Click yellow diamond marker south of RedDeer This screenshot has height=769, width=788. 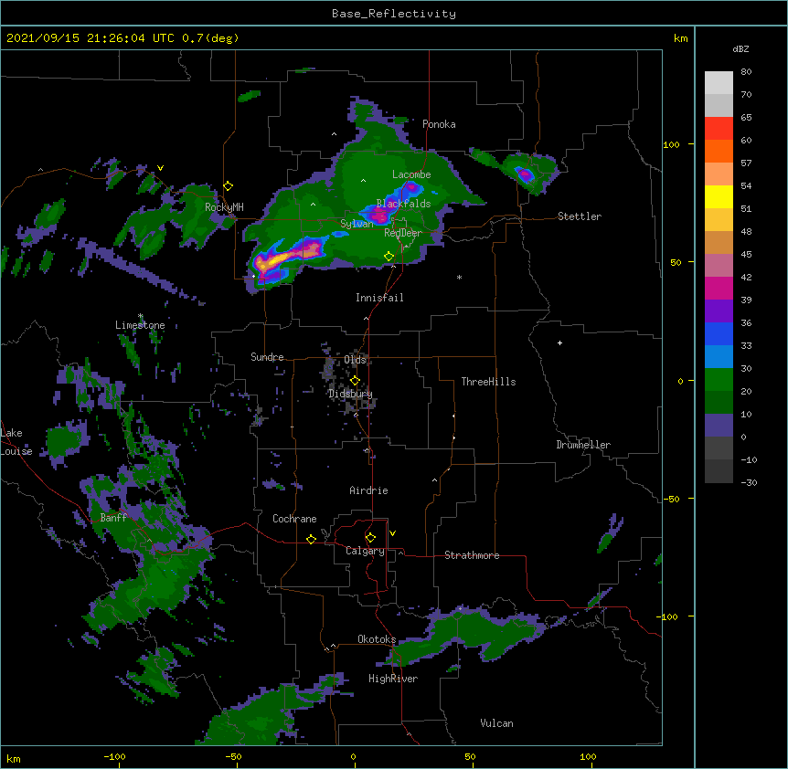[x=389, y=257]
